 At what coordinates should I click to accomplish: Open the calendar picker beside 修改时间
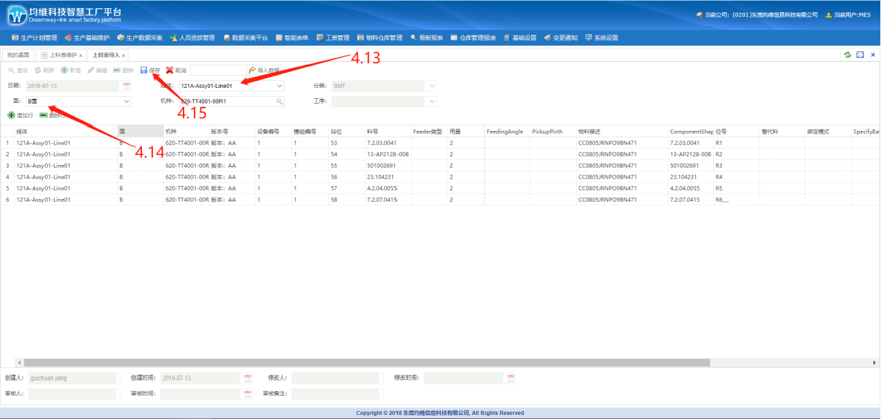click(509, 377)
